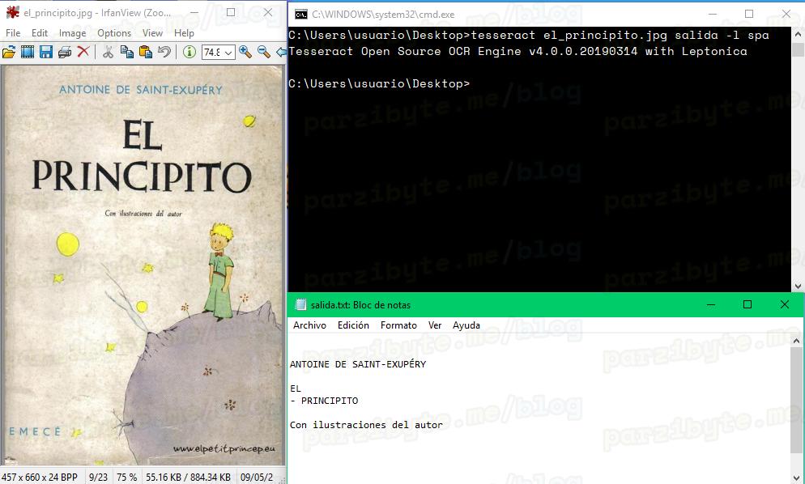Click the Open file icon in IrfanView
The image size is (805, 484).
click(x=9, y=52)
